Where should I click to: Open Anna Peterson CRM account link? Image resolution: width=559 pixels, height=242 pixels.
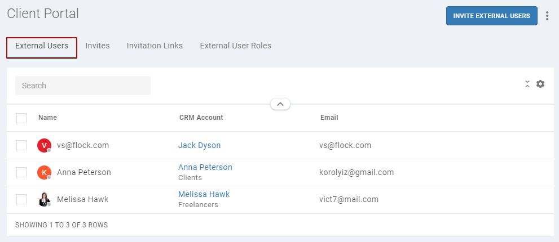[x=205, y=167]
